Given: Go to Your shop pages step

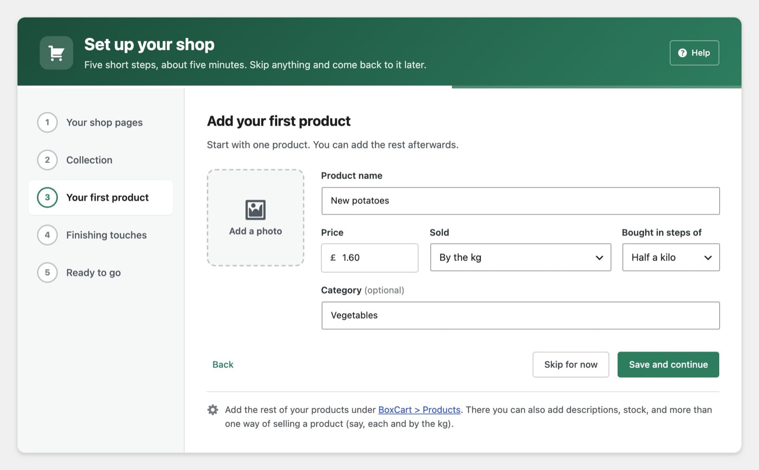Looking at the screenshot, I should click(101, 122).
